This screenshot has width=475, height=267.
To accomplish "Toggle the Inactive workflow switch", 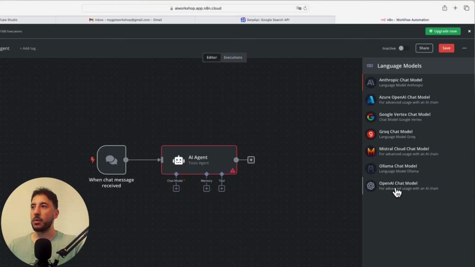I will (403, 48).
